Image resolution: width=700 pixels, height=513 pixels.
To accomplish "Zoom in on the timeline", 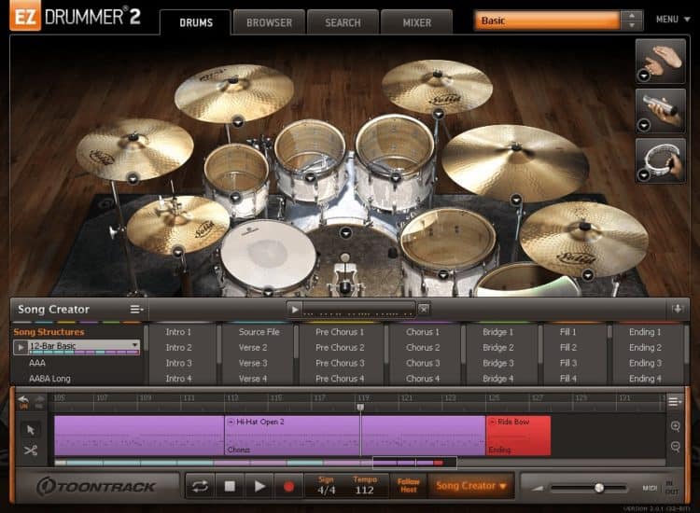I will [x=675, y=426].
